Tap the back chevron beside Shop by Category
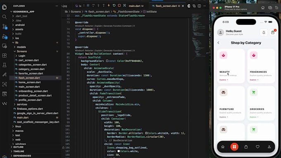The height and width of the screenshot is (158, 281). pos(218,43)
